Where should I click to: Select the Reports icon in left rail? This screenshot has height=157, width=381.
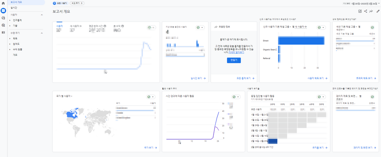click(3, 10)
